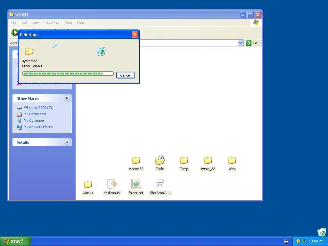328x246 pixels.
Task: Open My Documents link
Action: click(x=35, y=114)
